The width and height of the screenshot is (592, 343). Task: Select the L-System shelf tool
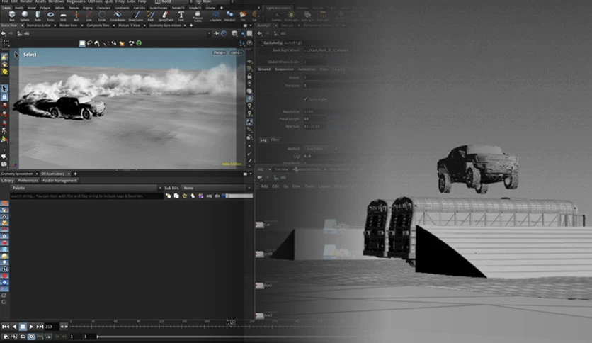coord(215,15)
